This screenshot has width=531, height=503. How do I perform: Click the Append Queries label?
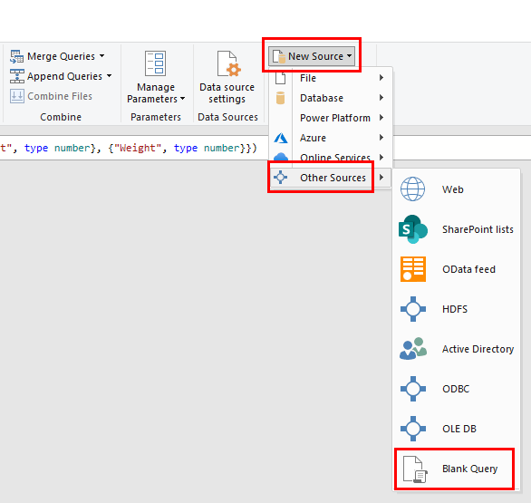pyautogui.click(x=64, y=76)
